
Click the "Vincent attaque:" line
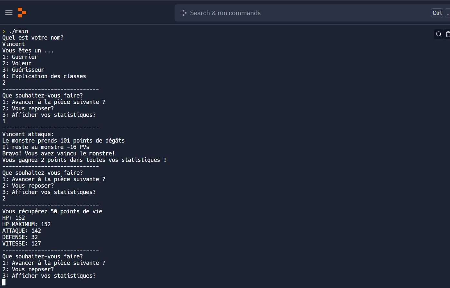point(28,134)
